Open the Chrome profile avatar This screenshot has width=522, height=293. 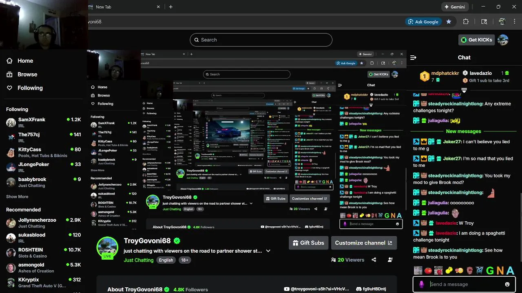click(x=502, y=22)
